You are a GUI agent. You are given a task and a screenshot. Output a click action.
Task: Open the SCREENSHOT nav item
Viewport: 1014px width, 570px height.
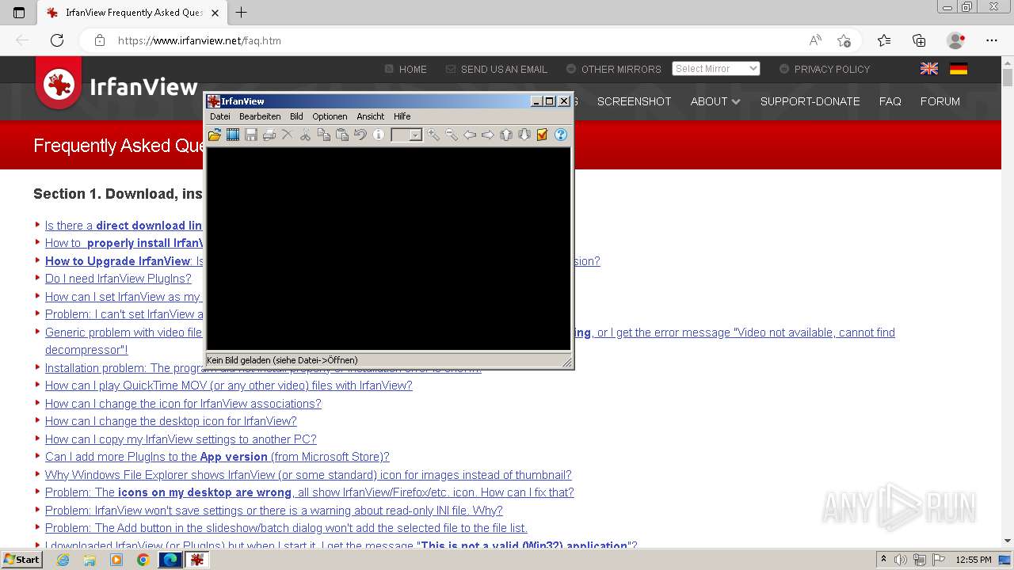634,101
